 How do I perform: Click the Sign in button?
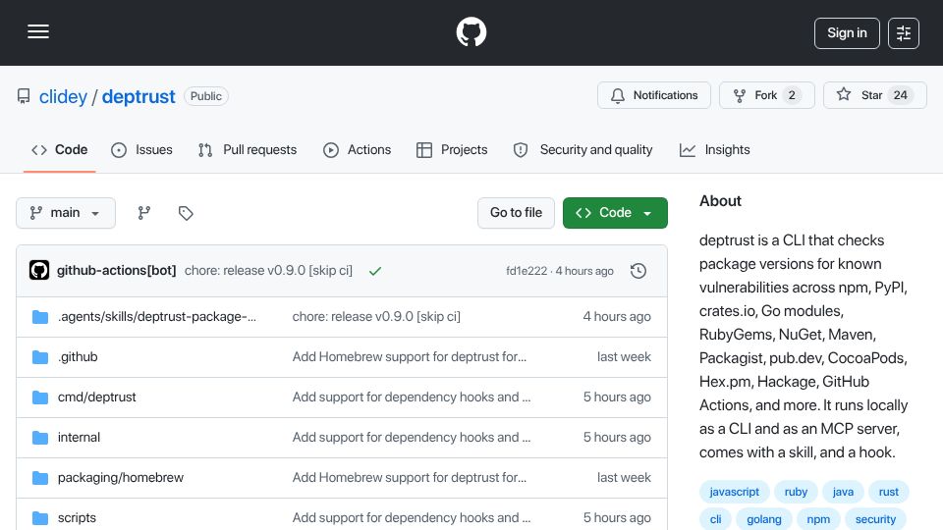click(847, 33)
